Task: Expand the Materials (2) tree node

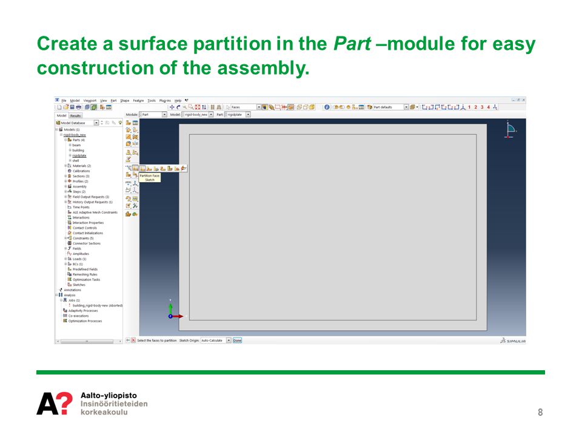Action: (65, 166)
